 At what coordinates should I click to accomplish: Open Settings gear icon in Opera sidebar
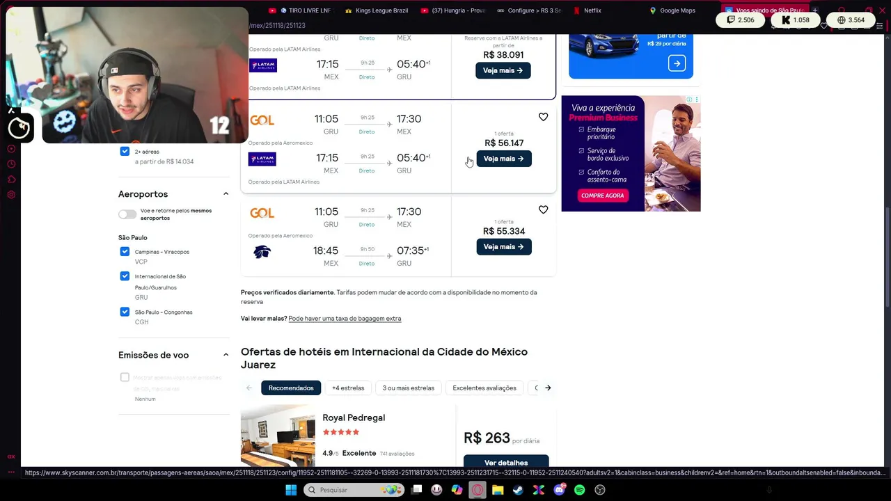pyautogui.click(x=11, y=195)
